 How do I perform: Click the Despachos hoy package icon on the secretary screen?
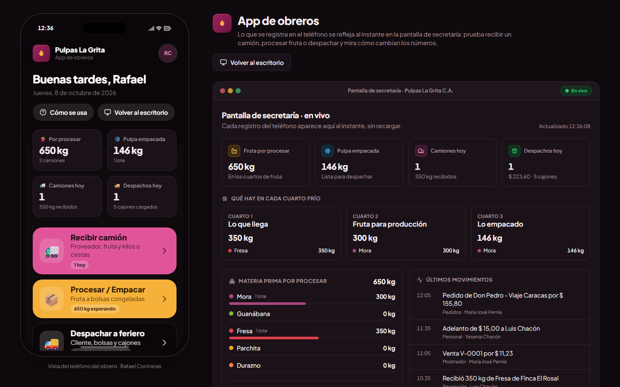click(x=515, y=151)
